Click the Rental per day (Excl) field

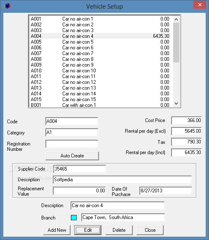click(x=186, y=131)
